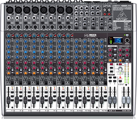Click the blue FX preset number display

(x=118, y=40)
